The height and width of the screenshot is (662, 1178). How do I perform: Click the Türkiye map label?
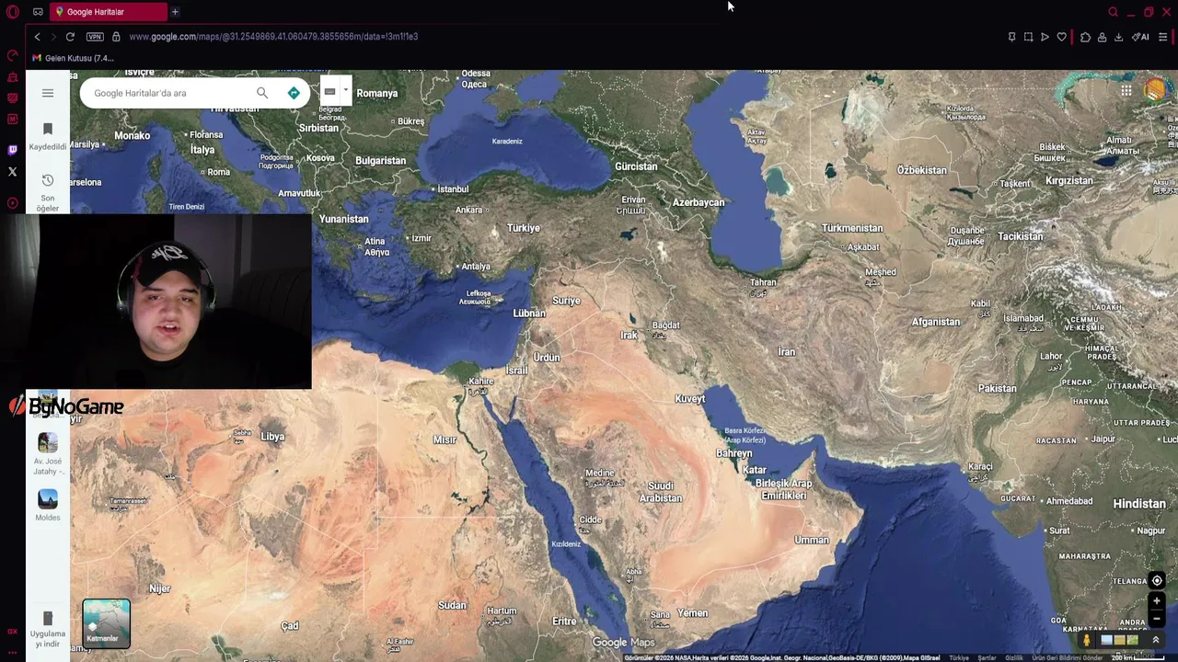click(x=523, y=228)
